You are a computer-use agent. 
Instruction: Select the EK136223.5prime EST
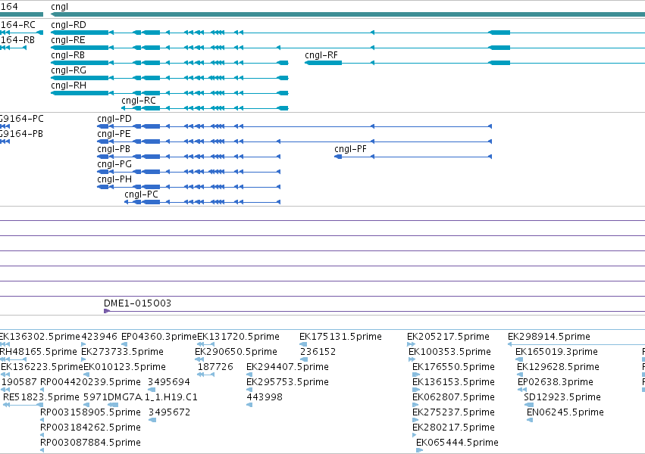(x=42, y=368)
